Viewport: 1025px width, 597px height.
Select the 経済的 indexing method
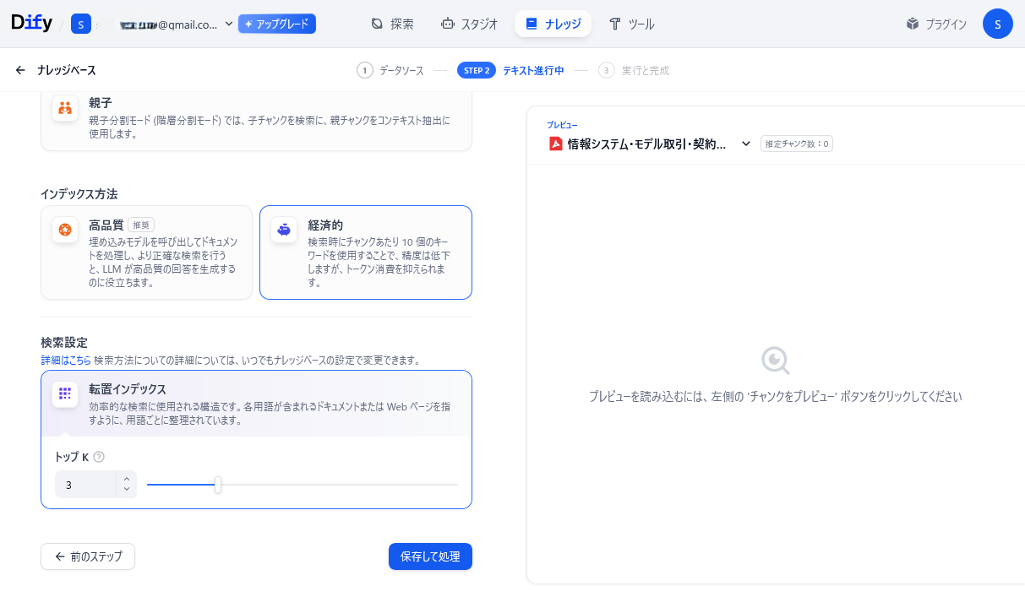(365, 252)
